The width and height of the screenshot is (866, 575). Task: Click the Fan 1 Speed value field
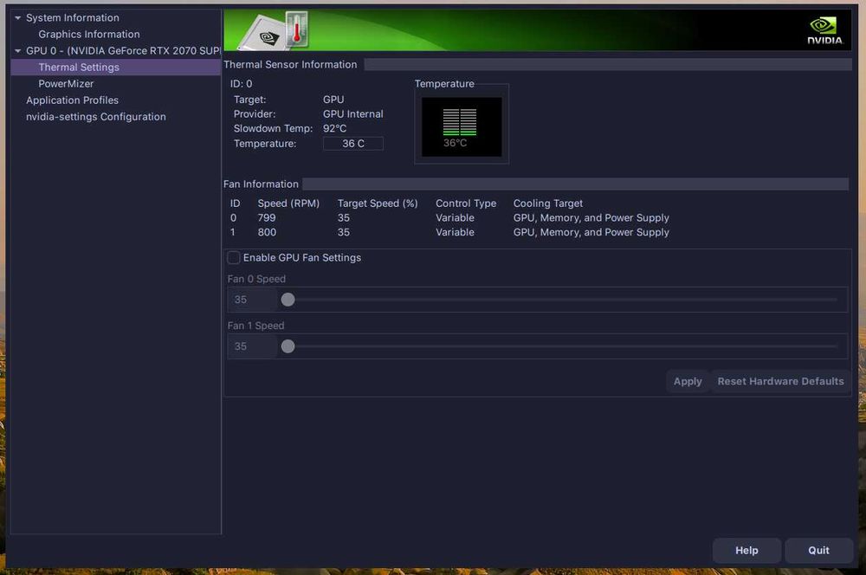point(252,346)
